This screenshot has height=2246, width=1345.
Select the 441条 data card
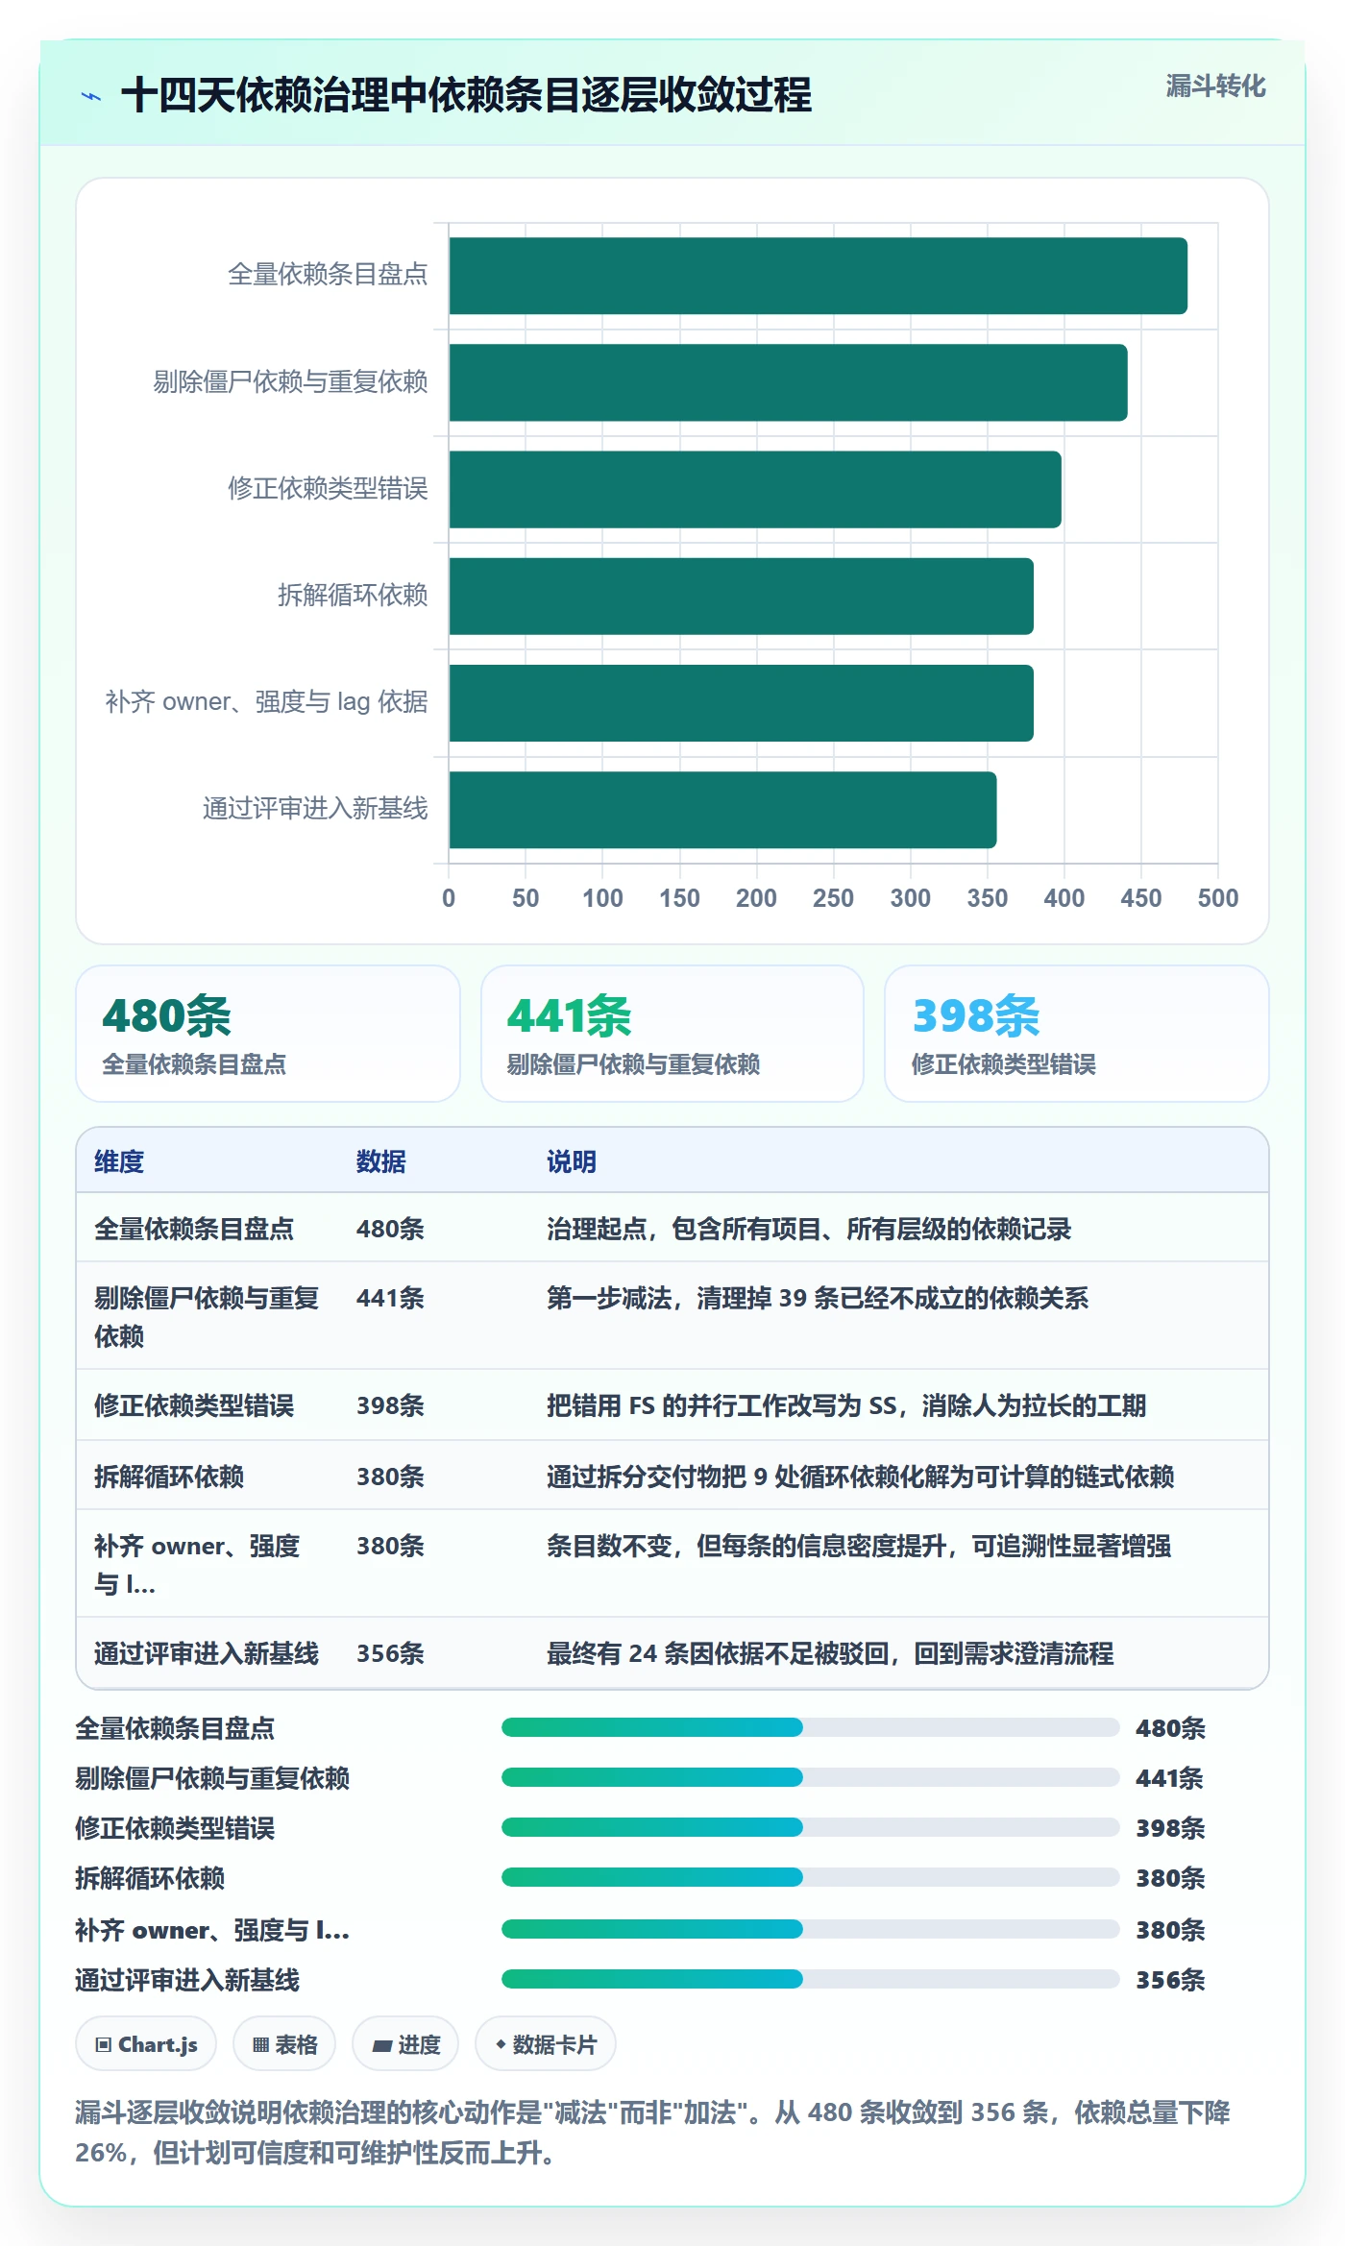pos(672,1034)
